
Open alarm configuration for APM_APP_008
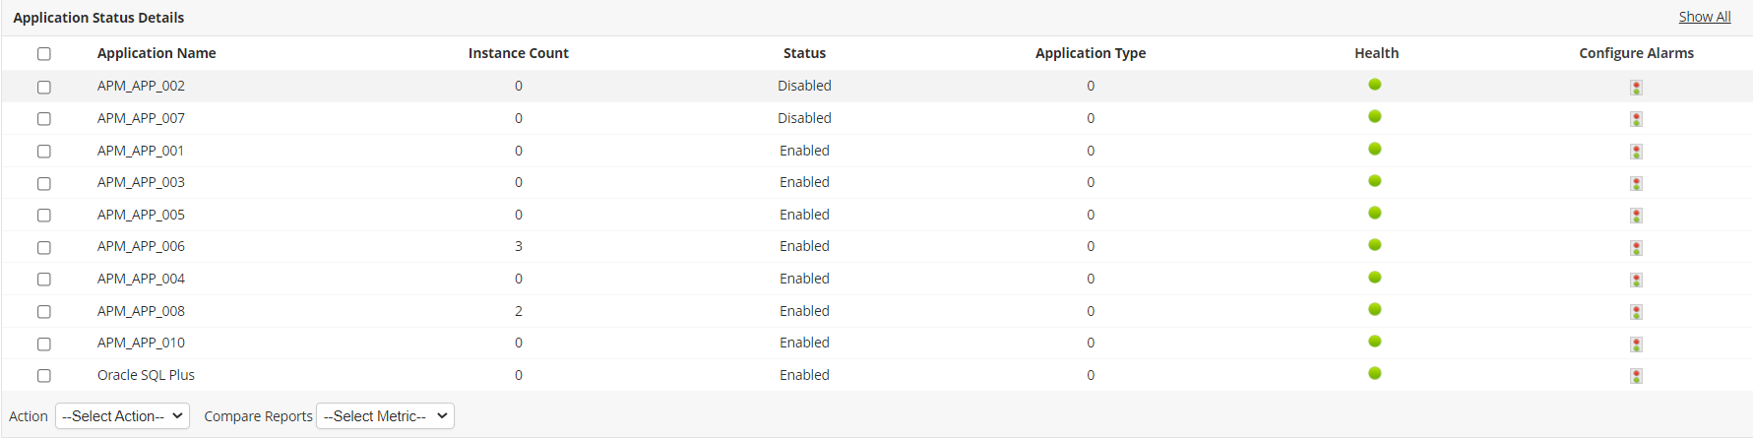pos(1636,312)
